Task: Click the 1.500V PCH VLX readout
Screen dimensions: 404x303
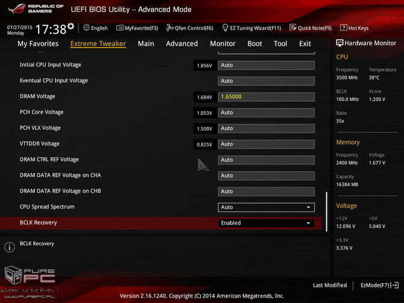Action: (204, 129)
